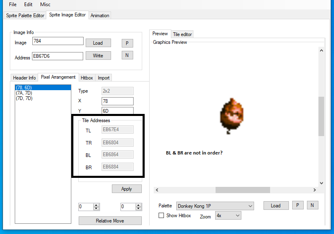This screenshot has width=334, height=234.
Task: Click the X coordinate input field
Action: click(117, 101)
